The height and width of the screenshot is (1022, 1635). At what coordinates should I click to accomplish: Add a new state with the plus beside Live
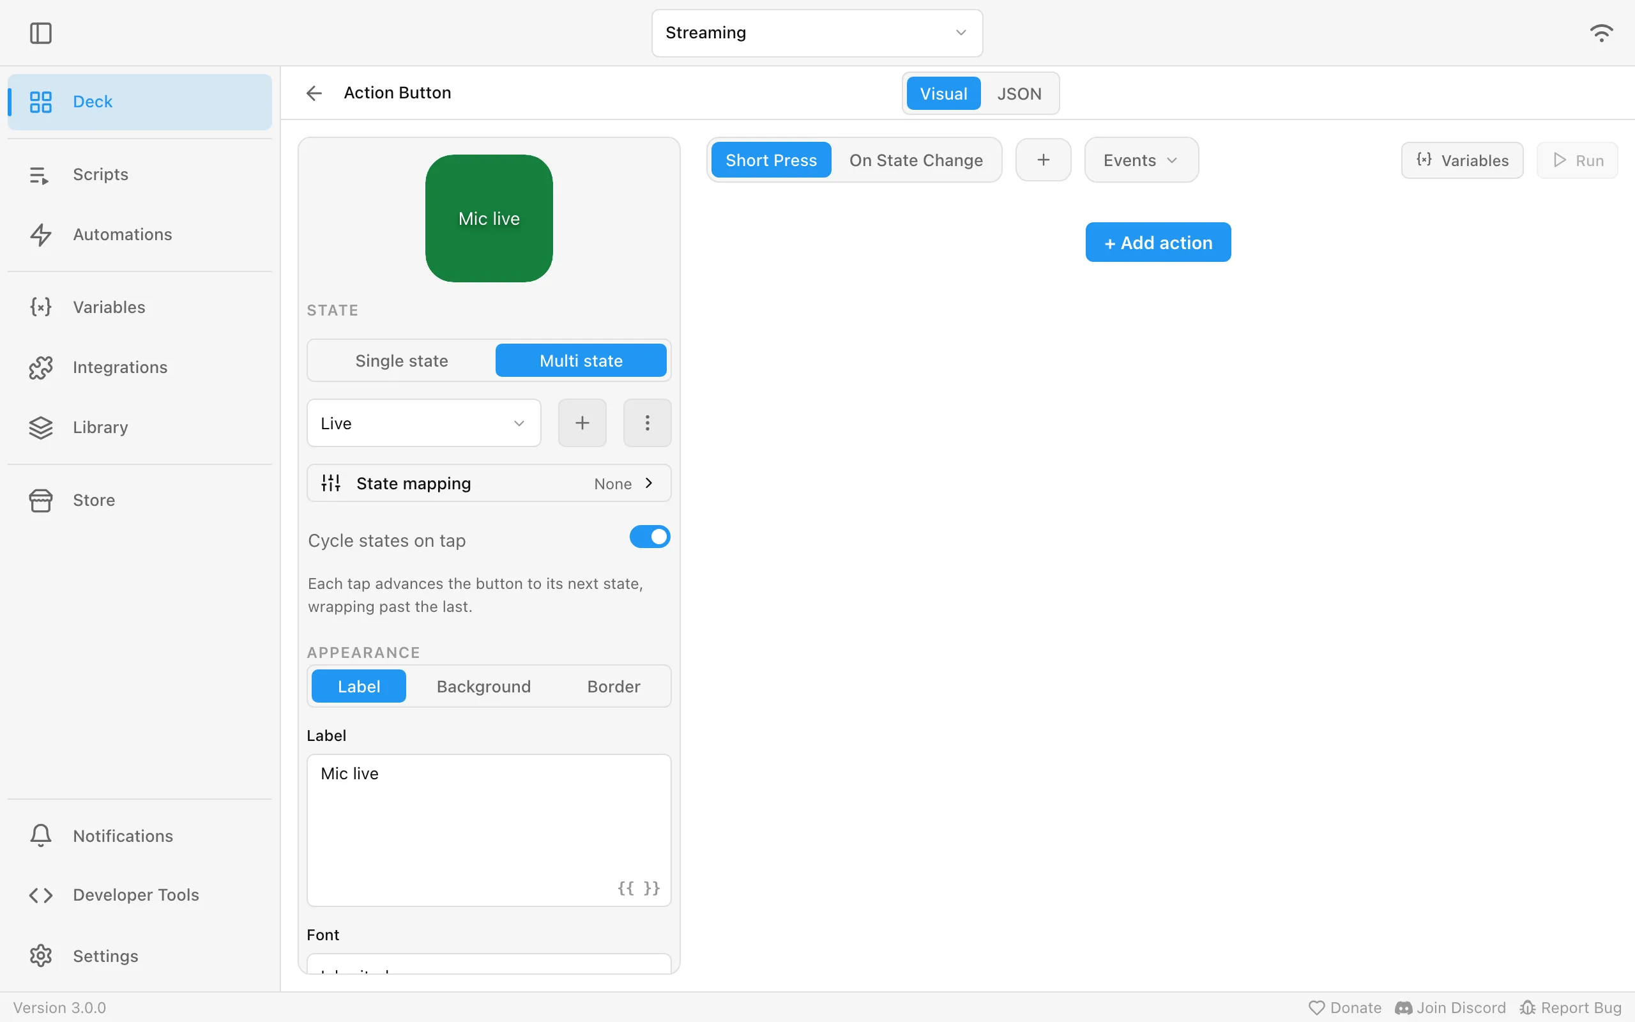pos(582,423)
